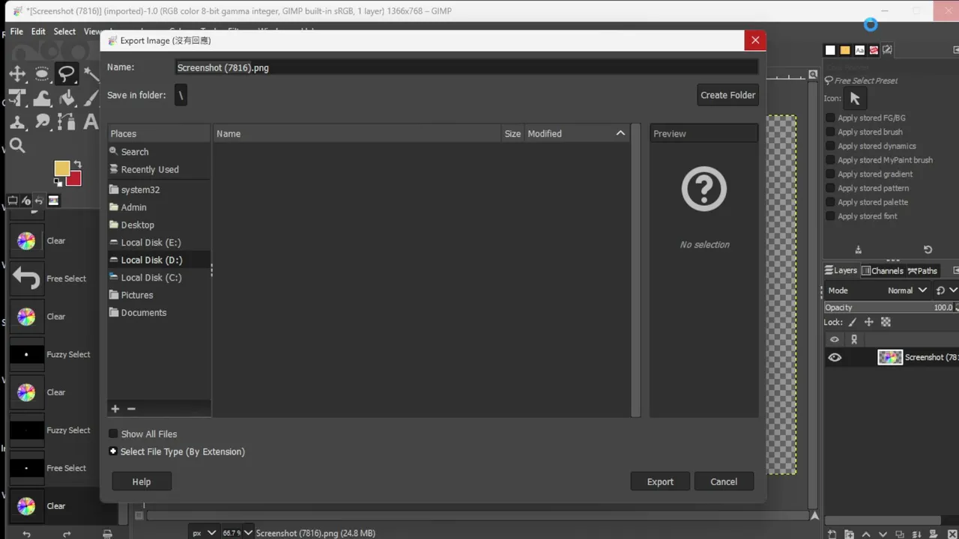Viewport: 959px width, 539px height.
Task: Click the tool preset arrow icon button
Action: 855,99
